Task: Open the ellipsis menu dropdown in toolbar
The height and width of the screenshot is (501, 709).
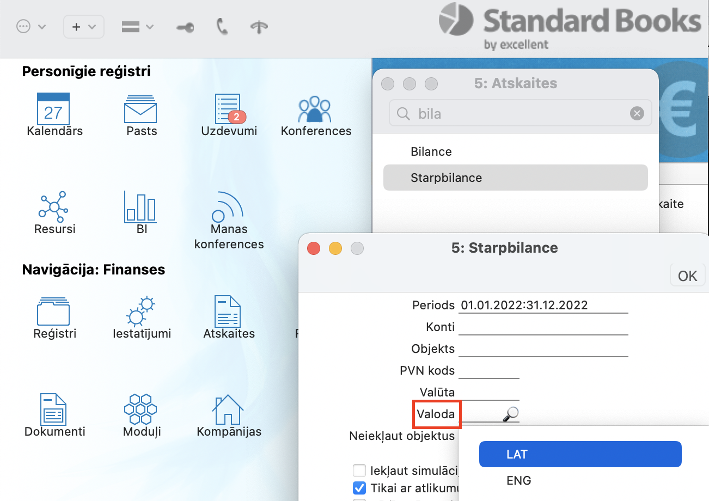Action: [30, 27]
